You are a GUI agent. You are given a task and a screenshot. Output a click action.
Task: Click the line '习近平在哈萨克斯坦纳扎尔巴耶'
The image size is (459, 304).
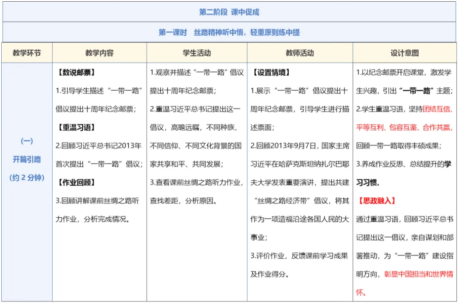[300, 164]
